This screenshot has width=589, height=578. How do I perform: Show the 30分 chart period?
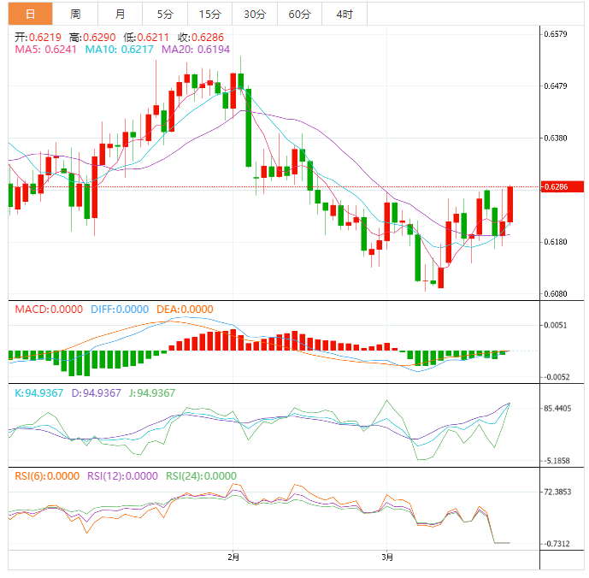point(254,14)
